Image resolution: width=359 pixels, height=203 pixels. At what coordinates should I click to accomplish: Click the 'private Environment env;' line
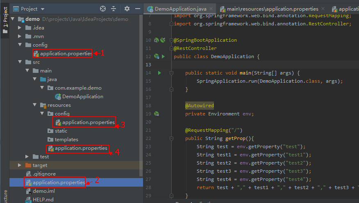[x=219, y=114]
